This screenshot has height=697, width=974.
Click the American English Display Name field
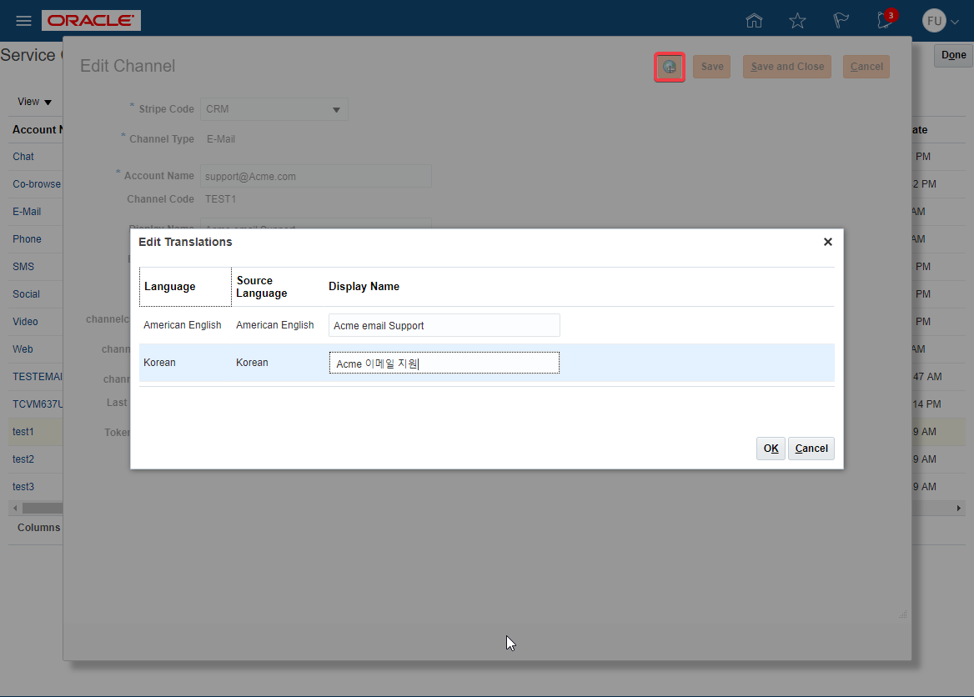pyautogui.click(x=444, y=325)
